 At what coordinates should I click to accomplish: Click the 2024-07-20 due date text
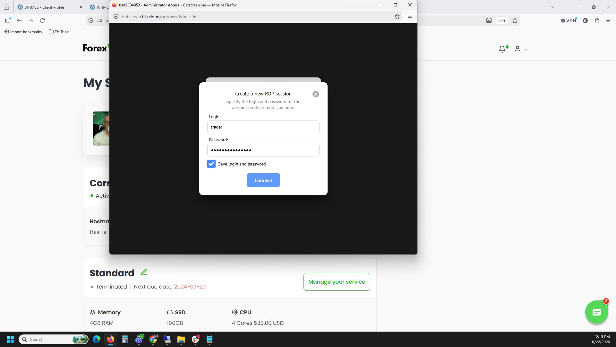(190, 287)
